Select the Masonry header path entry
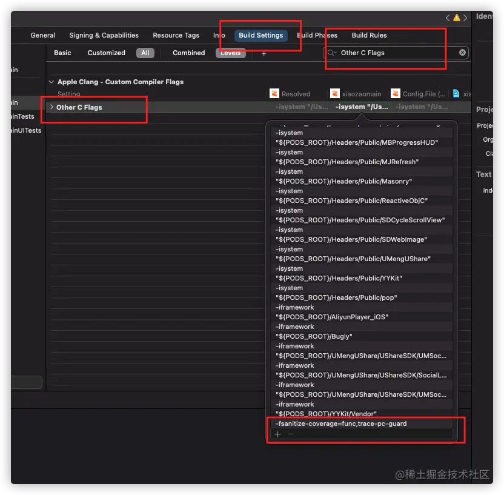 (361, 181)
